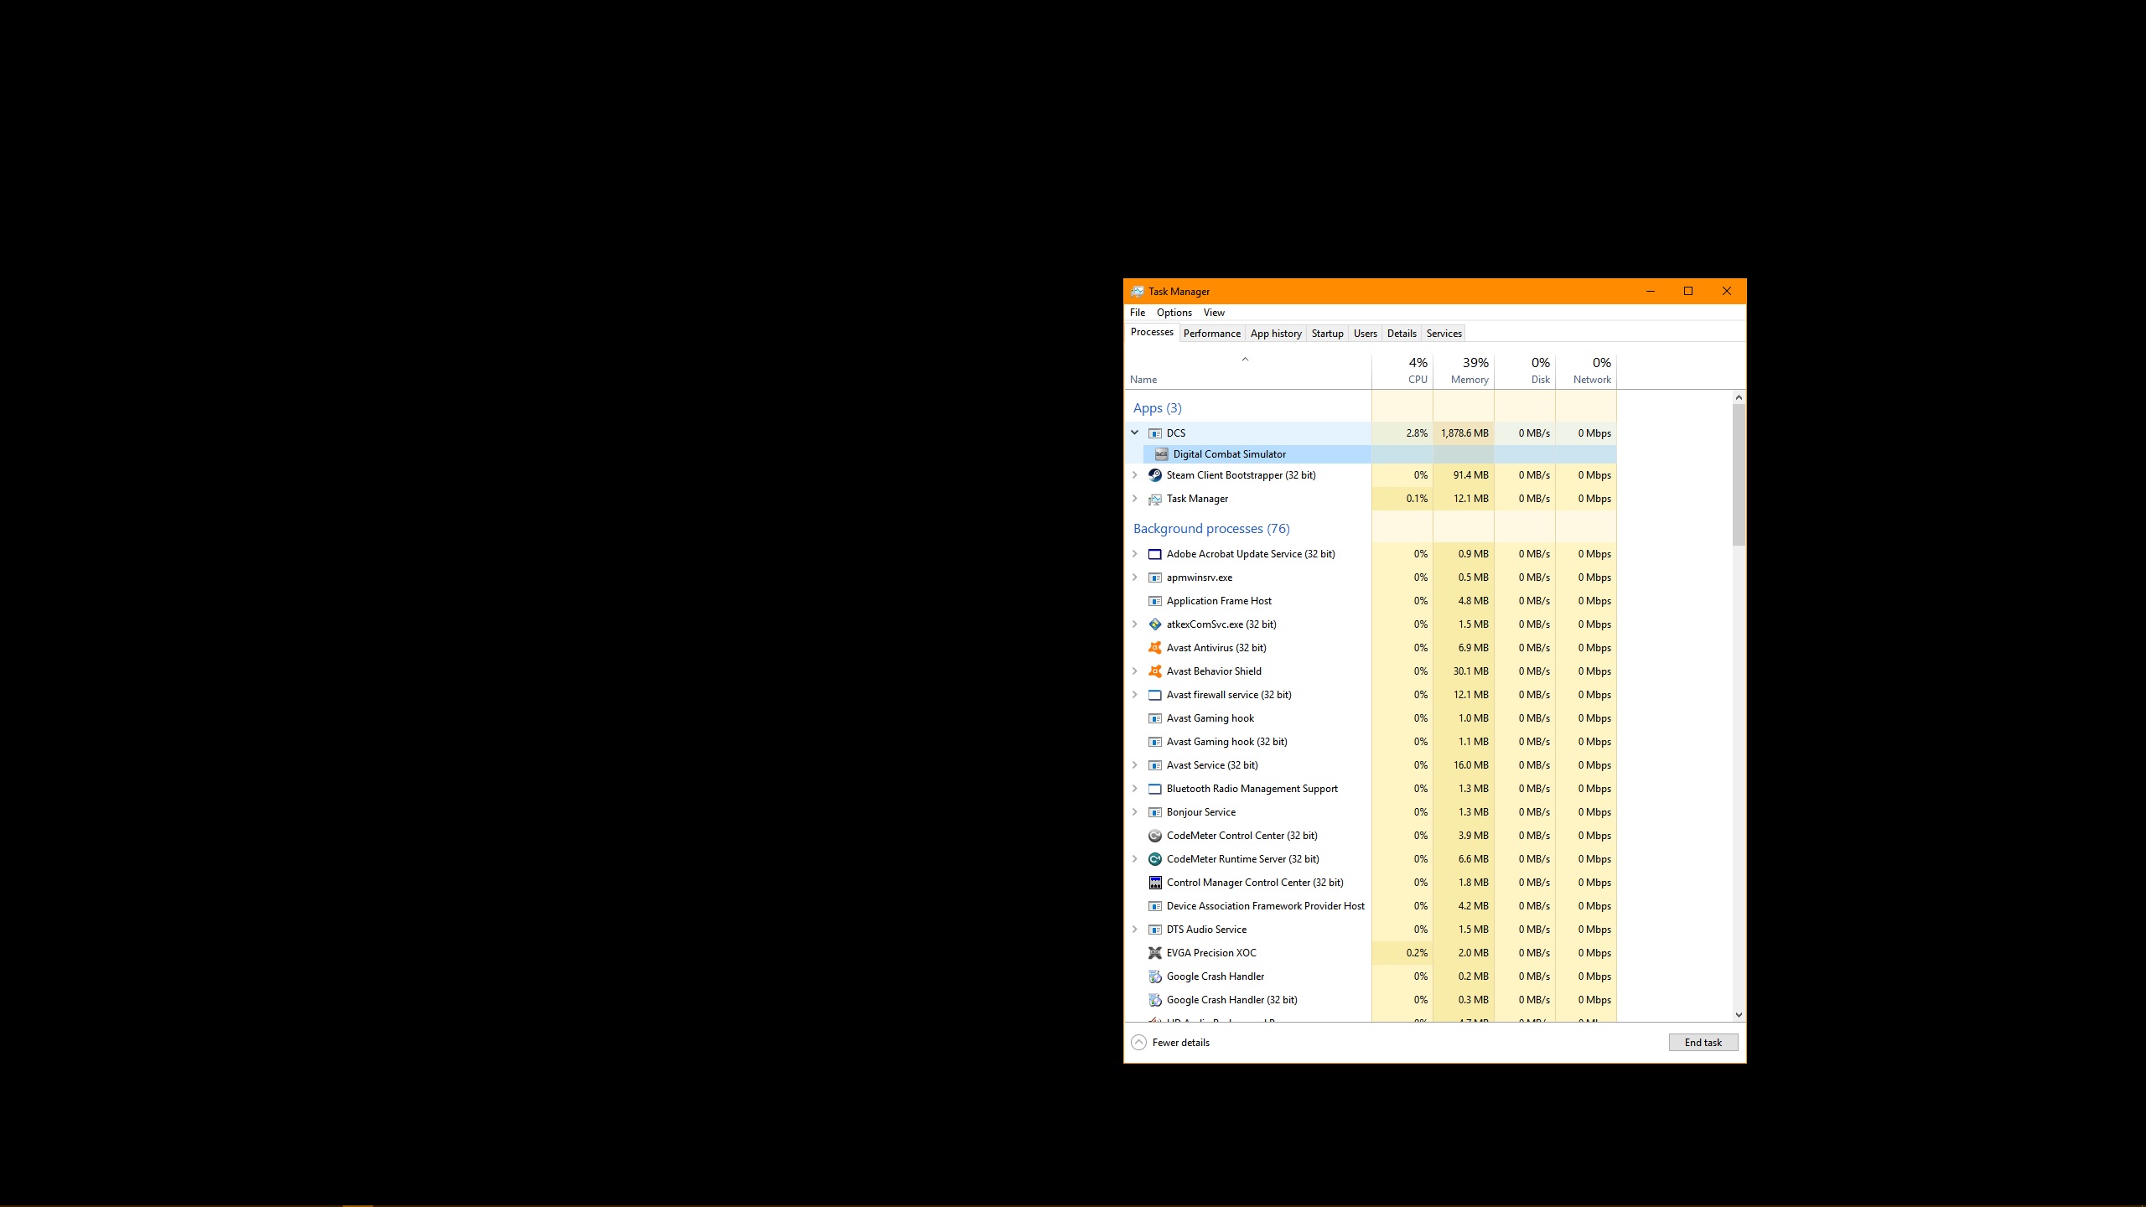2146x1207 pixels.
Task: Click the scrollbar down arrow
Action: click(x=1739, y=1014)
